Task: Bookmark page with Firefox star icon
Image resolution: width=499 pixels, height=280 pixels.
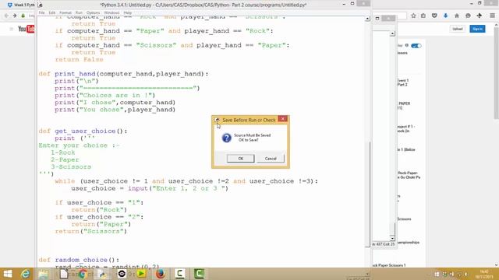Action: 413,16
